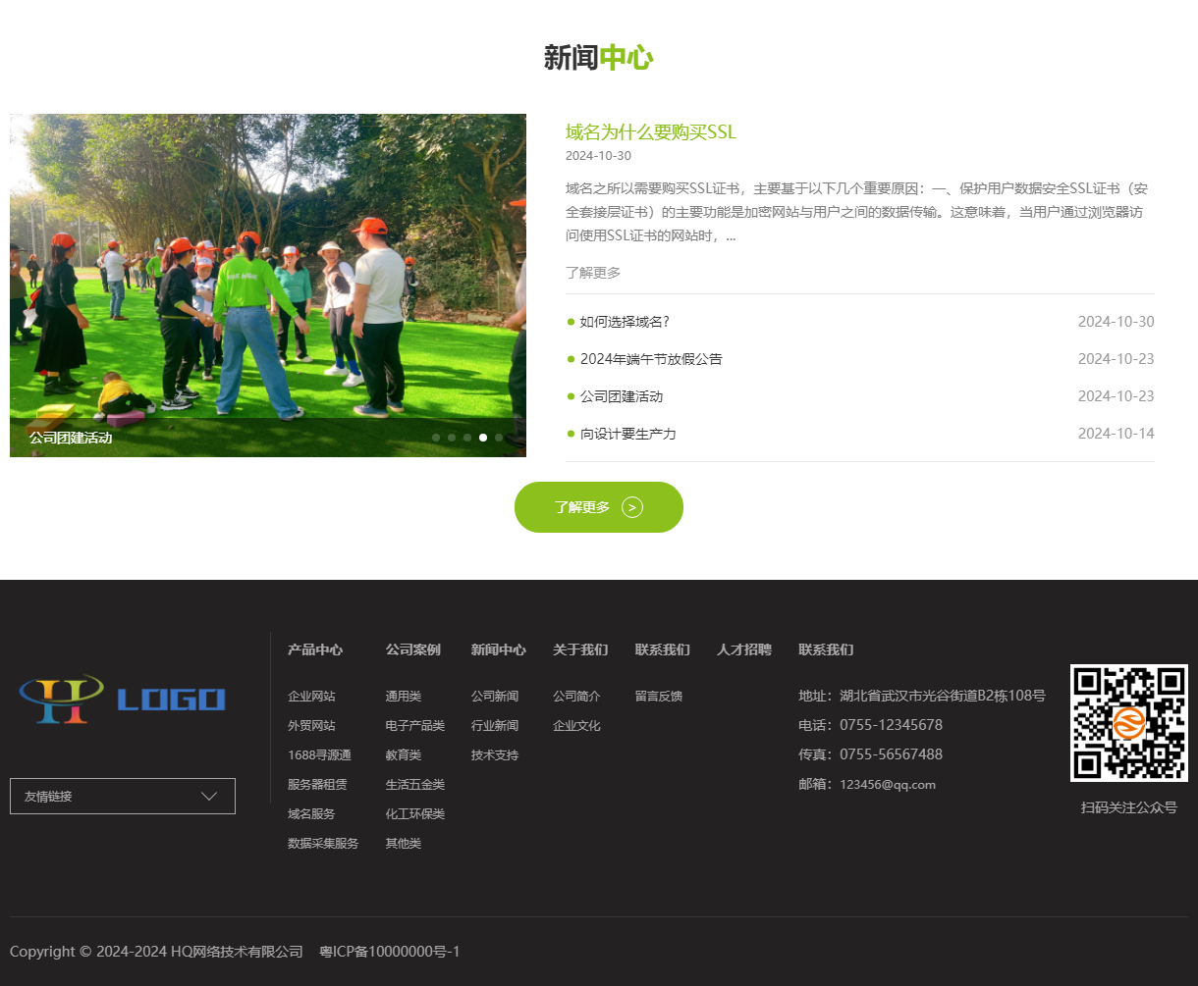Click 联系我们 heading above 留言反馈
This screenshot has width=1198, height=986.
[663, 649]
